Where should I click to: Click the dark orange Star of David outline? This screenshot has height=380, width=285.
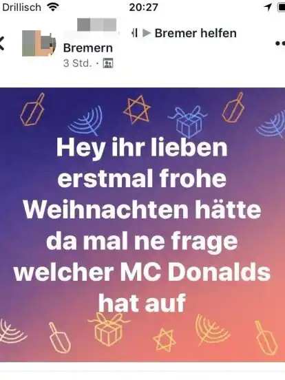(137, 109)
